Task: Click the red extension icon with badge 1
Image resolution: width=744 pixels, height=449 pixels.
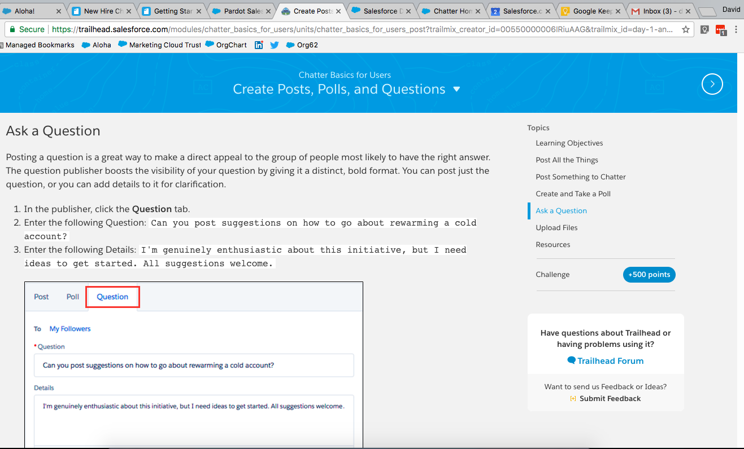Action: pyautogui.click(x=721, y=30)
